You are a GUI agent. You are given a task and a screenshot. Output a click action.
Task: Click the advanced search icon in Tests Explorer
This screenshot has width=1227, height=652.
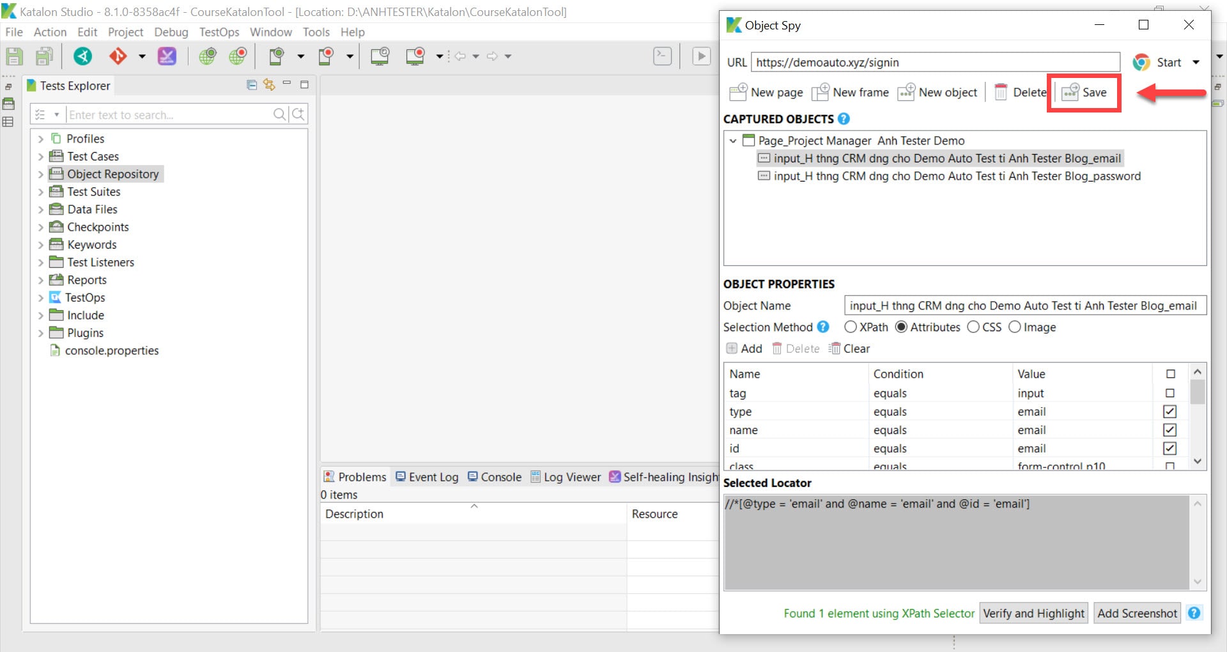(298, 114)
